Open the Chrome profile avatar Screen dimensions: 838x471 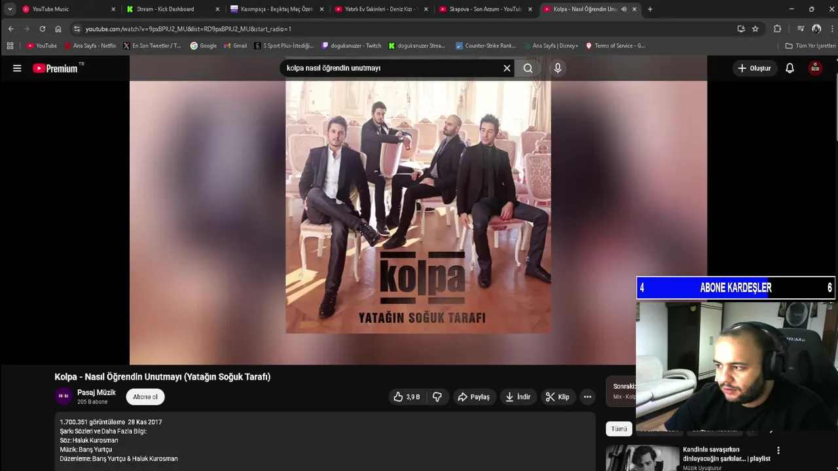[x=816, y=29]
